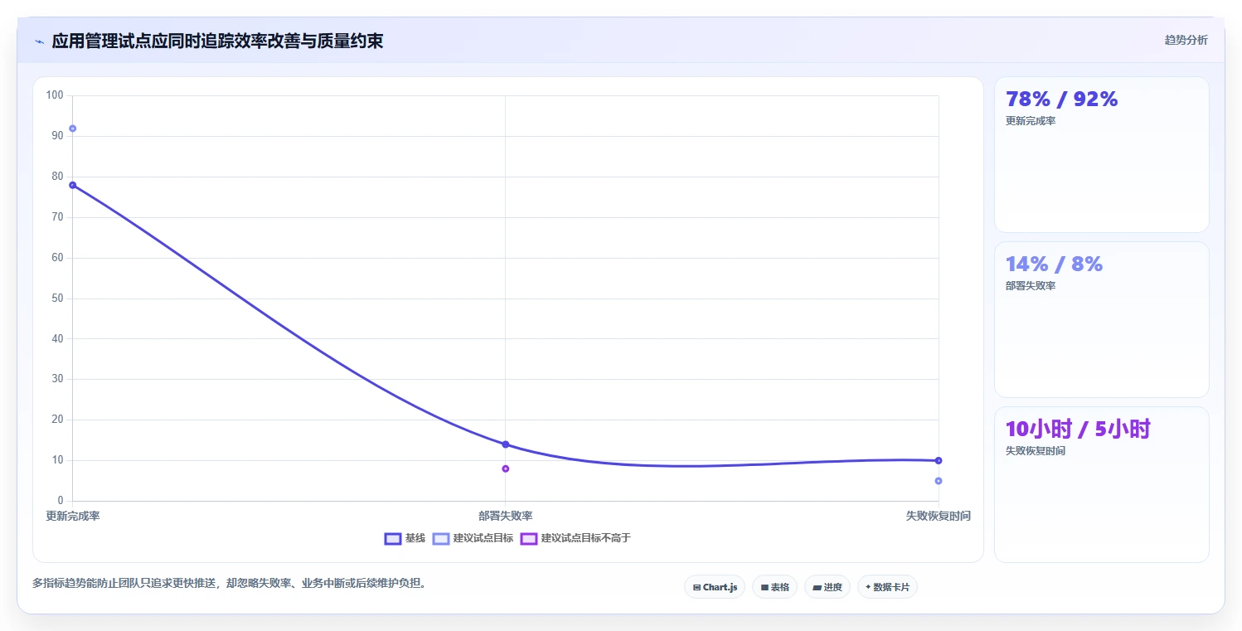Click the 10小时 / 5小时 value card

(1102, 484)
